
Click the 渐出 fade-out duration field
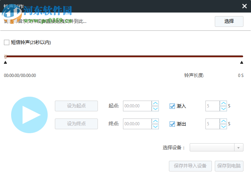(x=213, y=124)
